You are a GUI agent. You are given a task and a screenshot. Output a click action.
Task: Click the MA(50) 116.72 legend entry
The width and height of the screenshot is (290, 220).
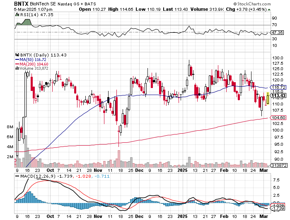(x=33, y=60)
